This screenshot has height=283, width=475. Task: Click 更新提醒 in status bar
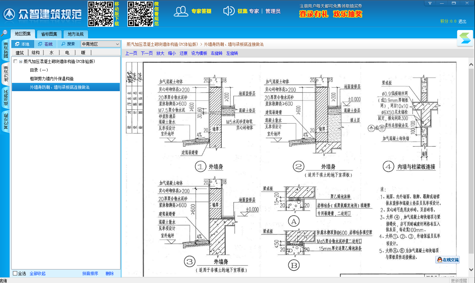coord(459,280)
